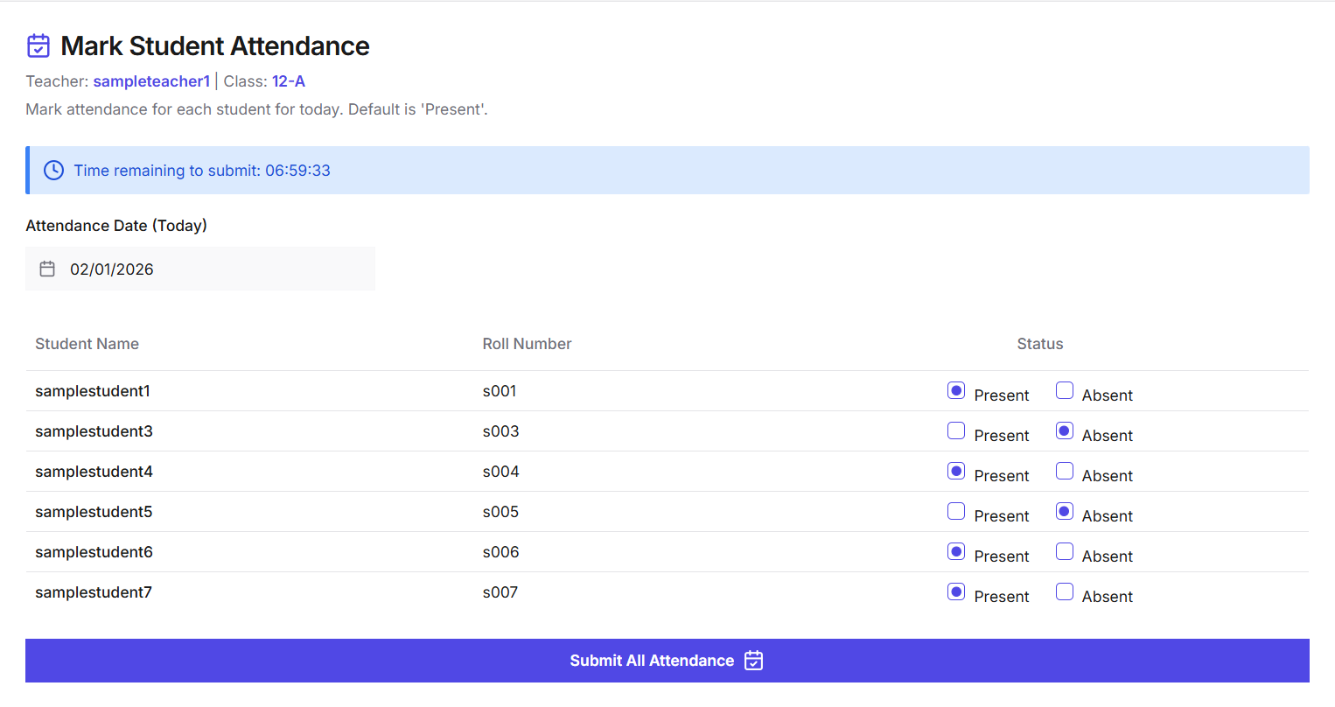
Task: Click the calendar-check icon beside the page title
Action: [38, 45]
